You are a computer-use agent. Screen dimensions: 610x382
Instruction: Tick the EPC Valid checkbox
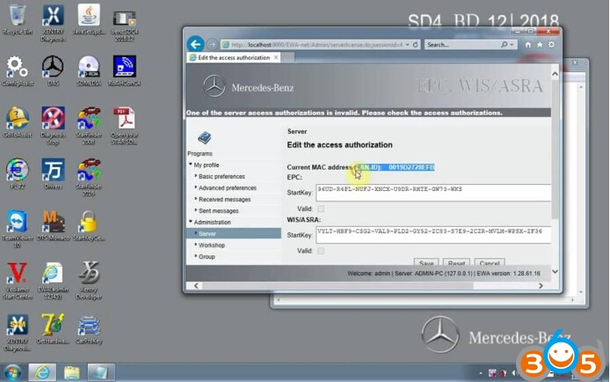tap(321, 209)
